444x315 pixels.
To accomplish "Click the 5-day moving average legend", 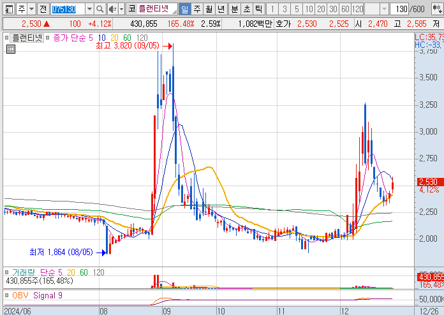I will click(91, 38).
